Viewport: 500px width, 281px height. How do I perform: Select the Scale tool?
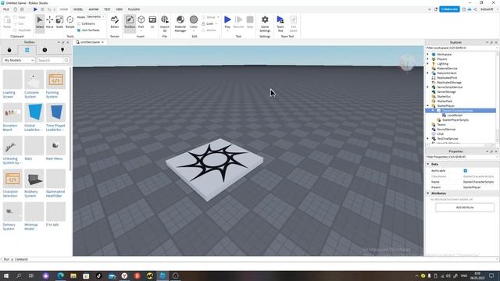click(59, 23)
